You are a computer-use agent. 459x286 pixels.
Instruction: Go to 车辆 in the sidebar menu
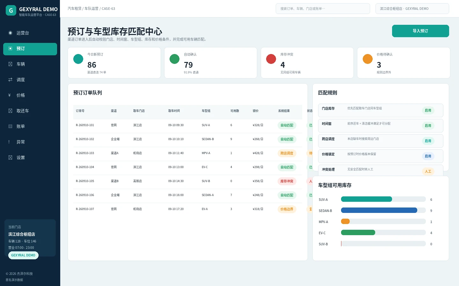tap(30, 64)
